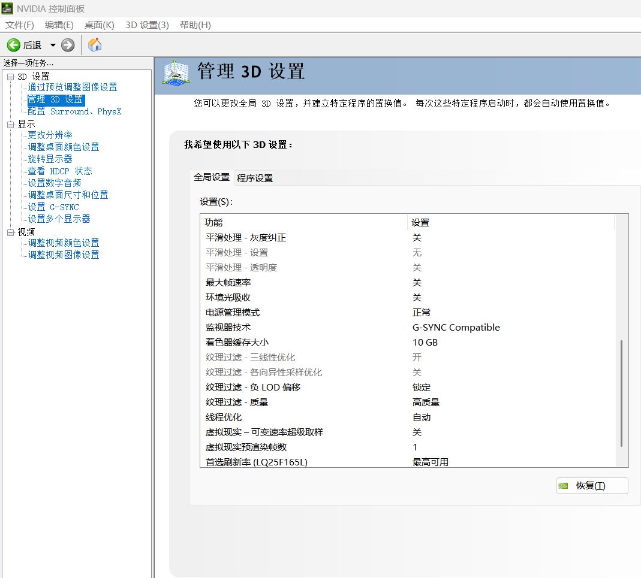Click the 10 GB cache size value
The height and width of the screenshot is (578, 641).
click(x=425, y=343)
